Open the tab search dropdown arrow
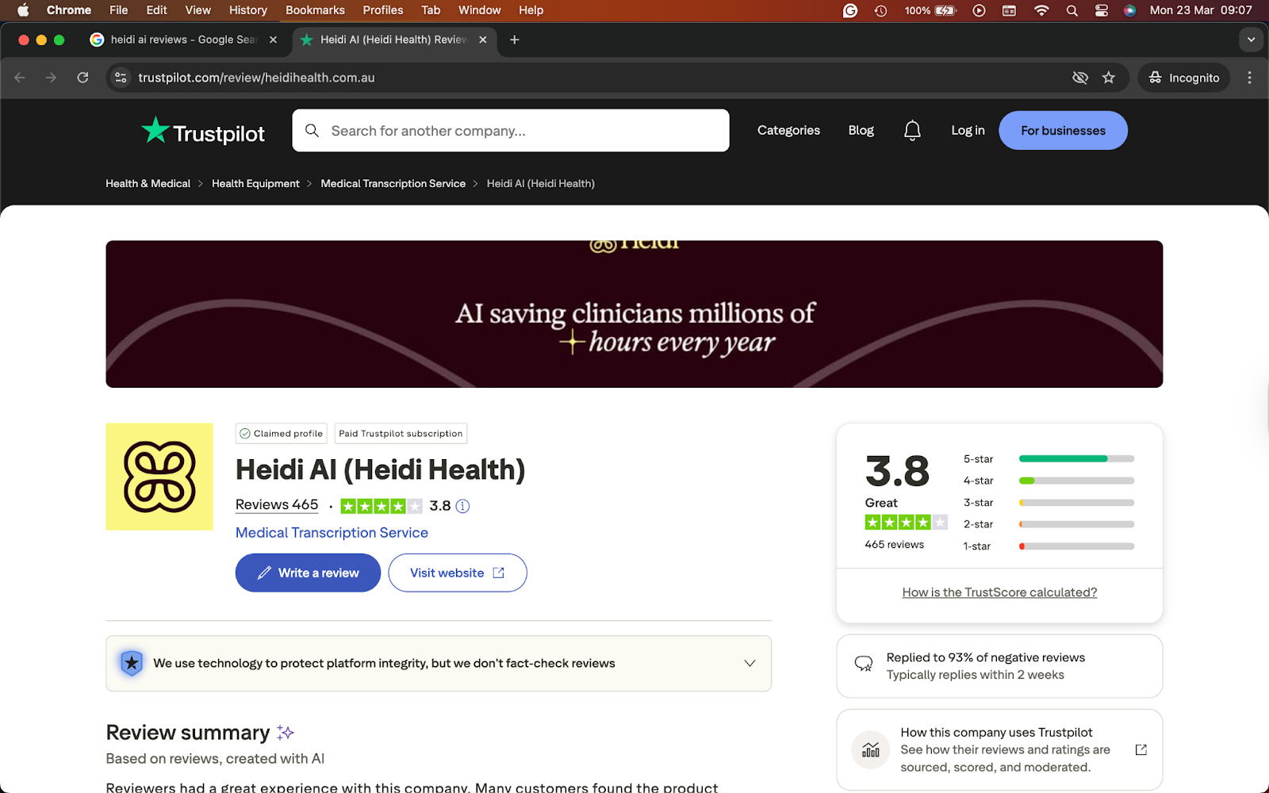Screen dimensions: 1269x793 click(1251, 40)
